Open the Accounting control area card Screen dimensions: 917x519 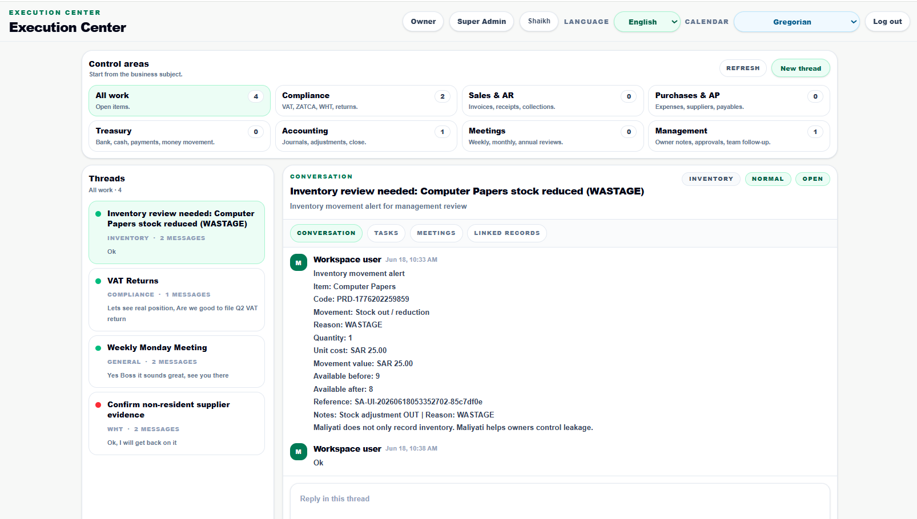366,136
